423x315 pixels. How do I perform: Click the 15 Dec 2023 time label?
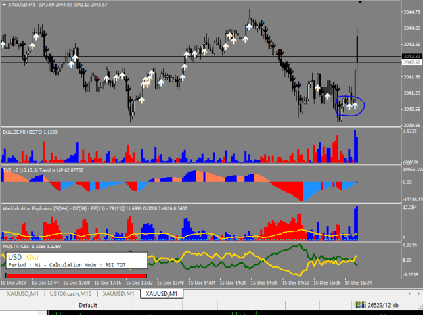click(14, 283)
